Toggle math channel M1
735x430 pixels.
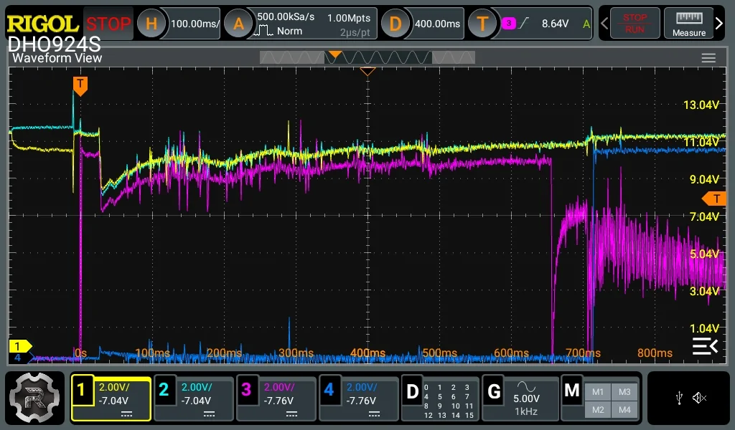point(598,392)
